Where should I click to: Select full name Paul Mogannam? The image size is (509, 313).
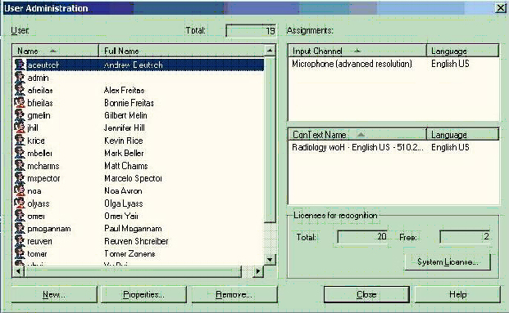(x=133, y=229)
